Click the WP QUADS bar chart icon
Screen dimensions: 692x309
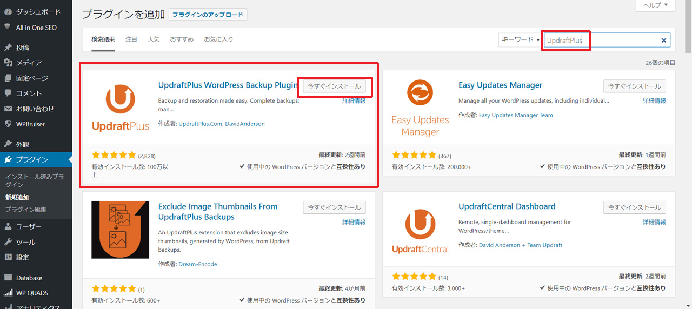click(8, 293)
